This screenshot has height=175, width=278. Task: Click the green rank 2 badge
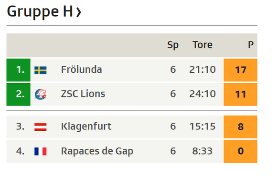19,94
